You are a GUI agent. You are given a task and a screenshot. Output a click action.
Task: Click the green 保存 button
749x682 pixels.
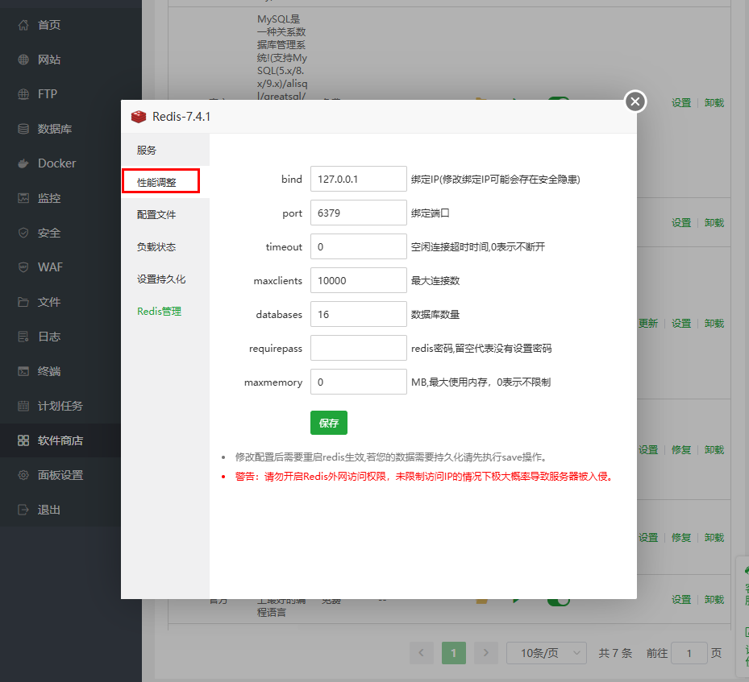(328, 423)
